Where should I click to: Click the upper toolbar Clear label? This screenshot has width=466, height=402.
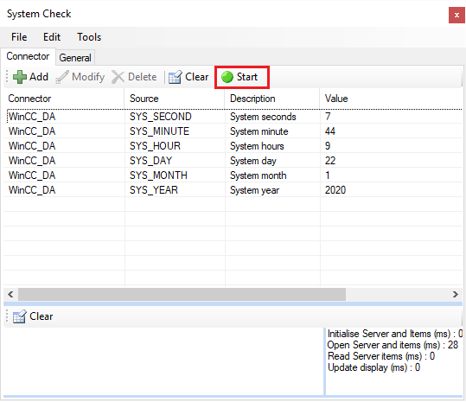[x=196, y=77]
